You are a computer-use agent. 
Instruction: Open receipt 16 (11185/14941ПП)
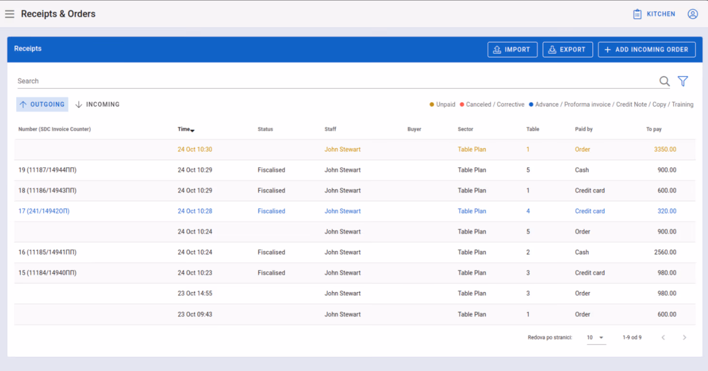point(355,252)
